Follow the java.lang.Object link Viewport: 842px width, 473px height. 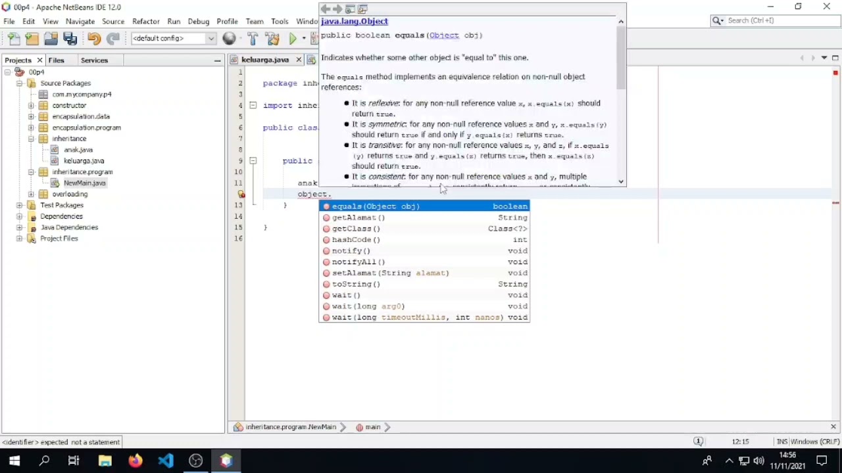pyautogui.click(x=355, y=22)
